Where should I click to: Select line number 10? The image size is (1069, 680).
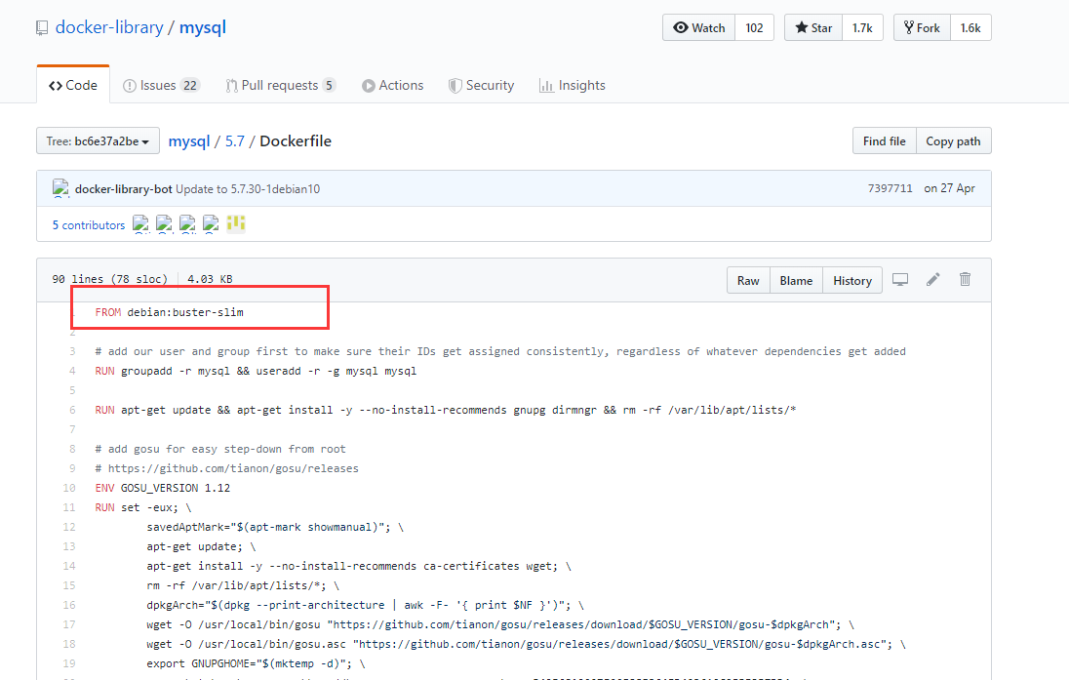(69, 488)
